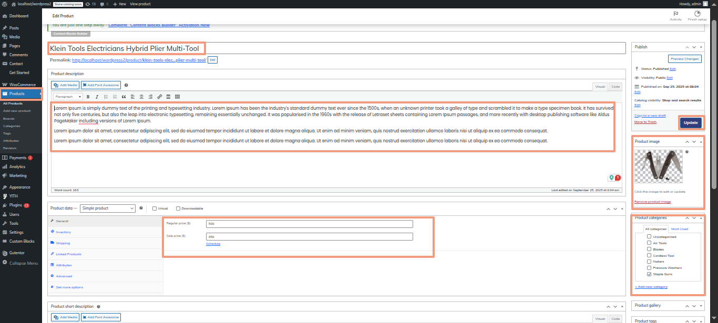
Task: Toggle the editor toolbar kitchen sink
Action: [177, 97]
